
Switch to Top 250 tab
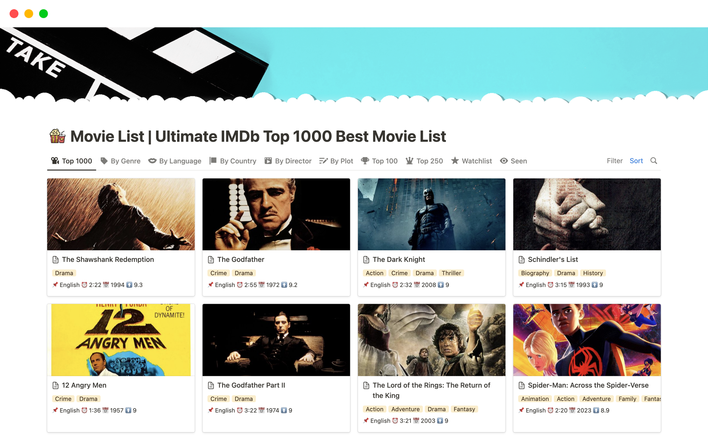tap(424, 161)
